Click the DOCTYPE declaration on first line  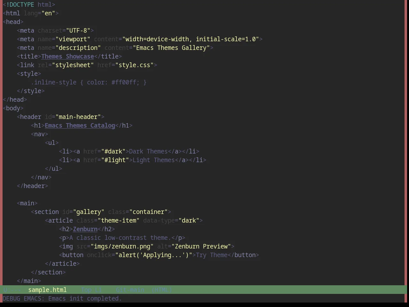(x=29, y=4)
